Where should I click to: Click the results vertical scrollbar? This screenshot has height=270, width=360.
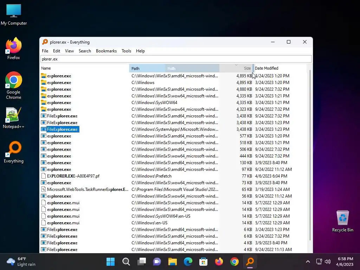coord(310,155)
